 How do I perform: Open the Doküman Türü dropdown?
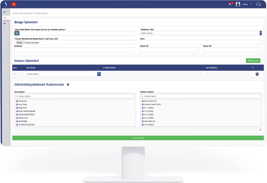point(201,33)
